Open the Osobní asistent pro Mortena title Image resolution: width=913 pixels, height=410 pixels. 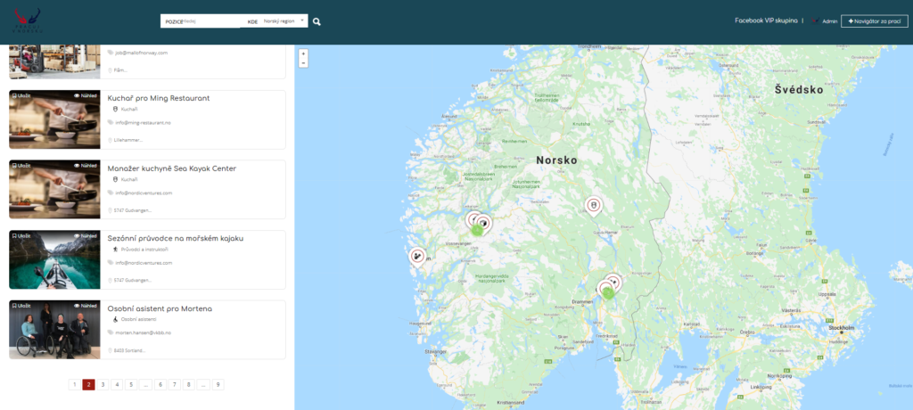point(160,308)
